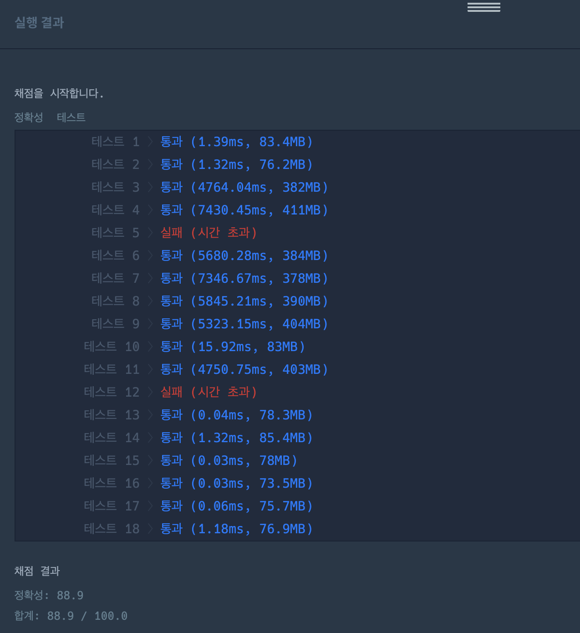The width and height of the screenshot is (580, 633).
Task: Click the '정확성: 88.9' score line
Action: (x=49, y=595)
